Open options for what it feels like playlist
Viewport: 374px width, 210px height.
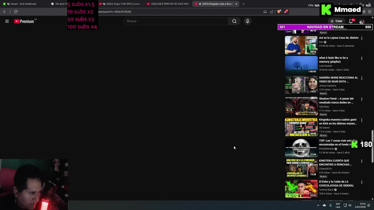click(x=362, y=58)
